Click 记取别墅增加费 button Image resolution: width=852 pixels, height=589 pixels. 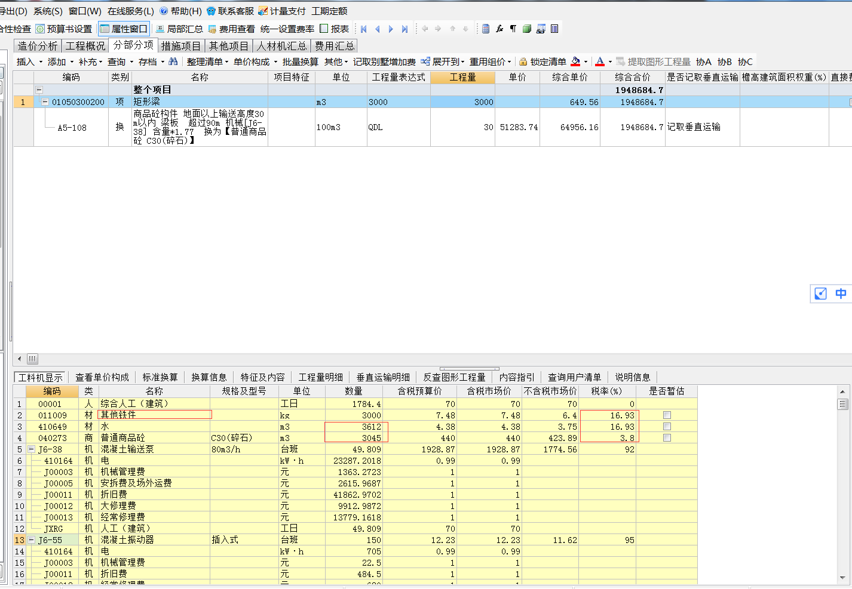[x=384, y=61]
